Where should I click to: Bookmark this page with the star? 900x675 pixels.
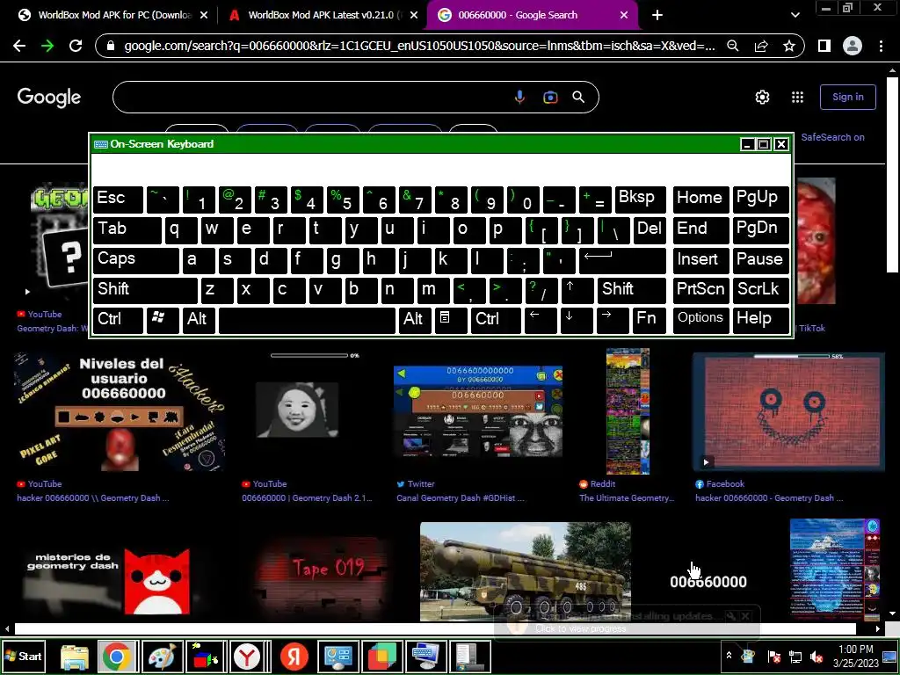[x=789, y=46]
